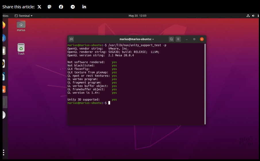Click the 'OpenGL renderer string:' line
260x161 pixels.
[113, 52]
